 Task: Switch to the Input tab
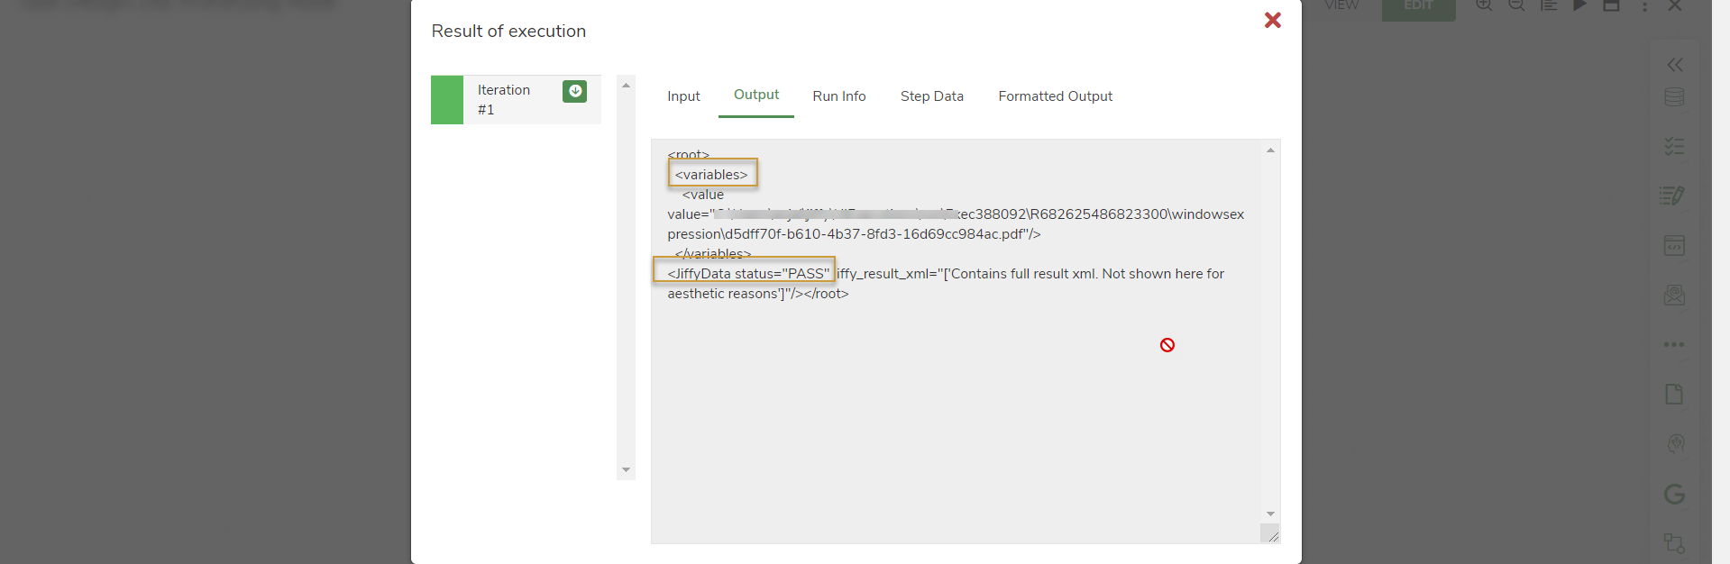(x=683, y=96)
